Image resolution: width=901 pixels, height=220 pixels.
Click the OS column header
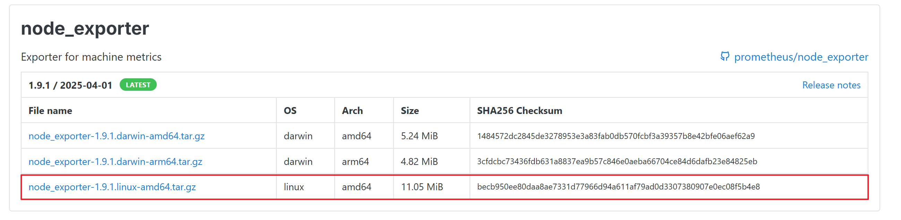click(x=290, y=111)
